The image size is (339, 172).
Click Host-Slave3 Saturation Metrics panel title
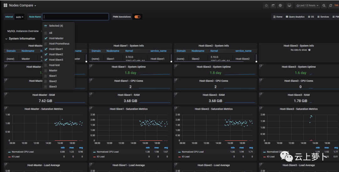click(299, 109)
